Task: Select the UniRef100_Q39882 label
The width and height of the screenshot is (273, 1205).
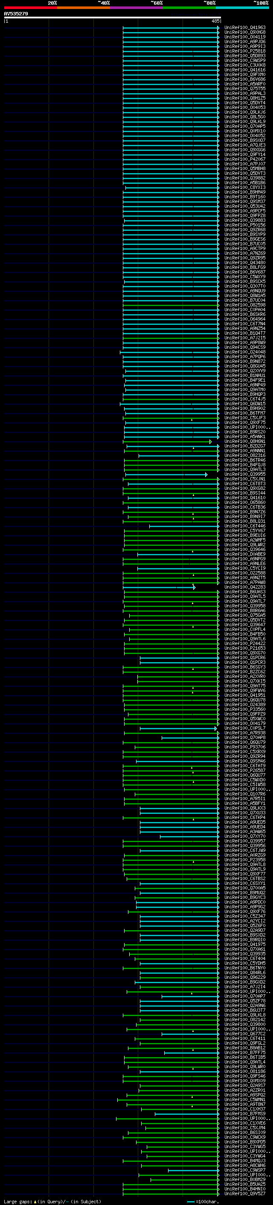Action: (x=244, y=178)
